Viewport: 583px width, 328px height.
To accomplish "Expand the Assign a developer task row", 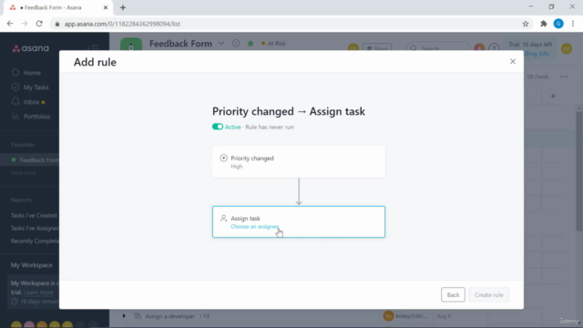I will 124,316.
